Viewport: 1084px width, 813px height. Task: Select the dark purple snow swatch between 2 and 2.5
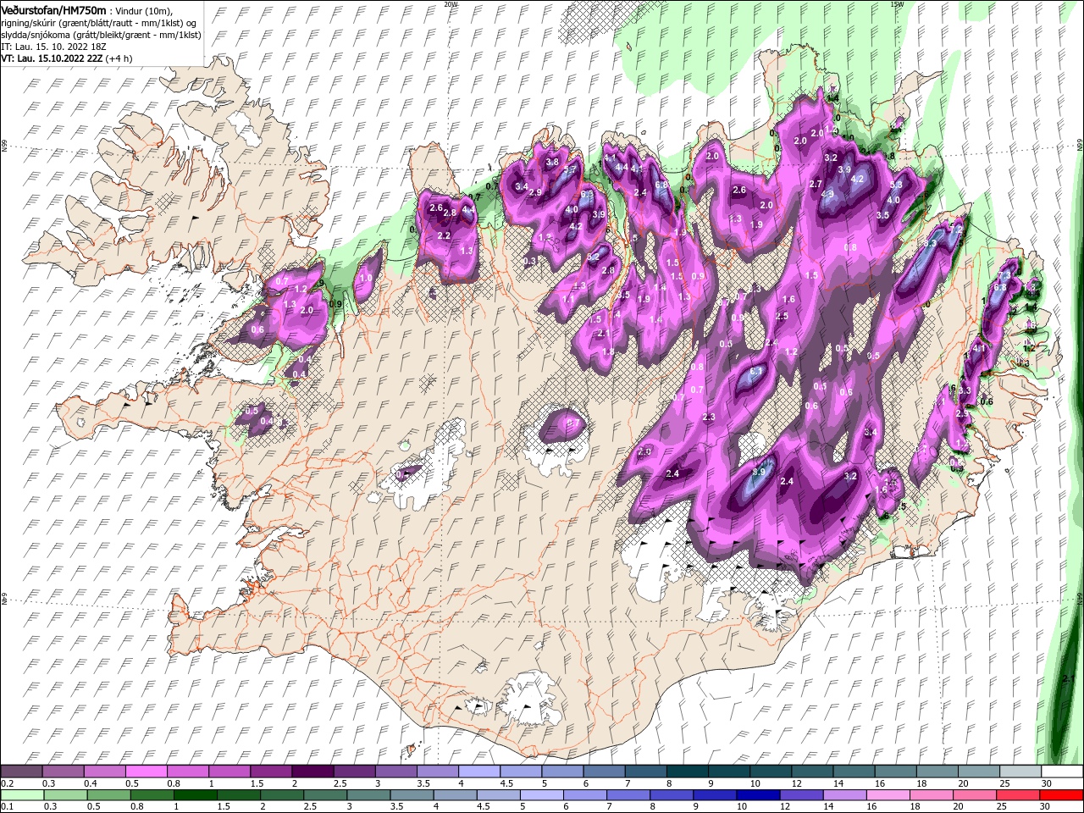click(x=312, y=772)
